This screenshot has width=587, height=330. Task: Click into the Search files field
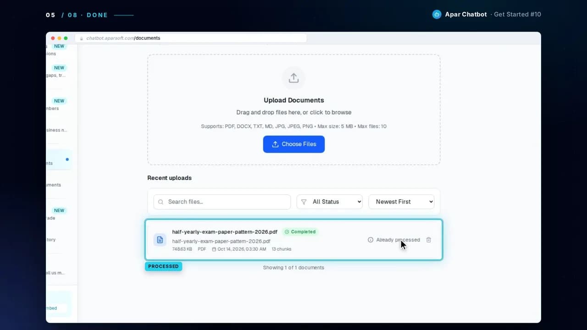(222, 202)
